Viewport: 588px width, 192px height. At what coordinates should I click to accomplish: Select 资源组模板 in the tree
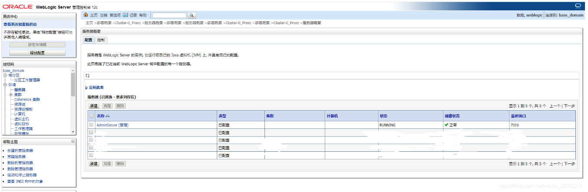tap(23, 109)
